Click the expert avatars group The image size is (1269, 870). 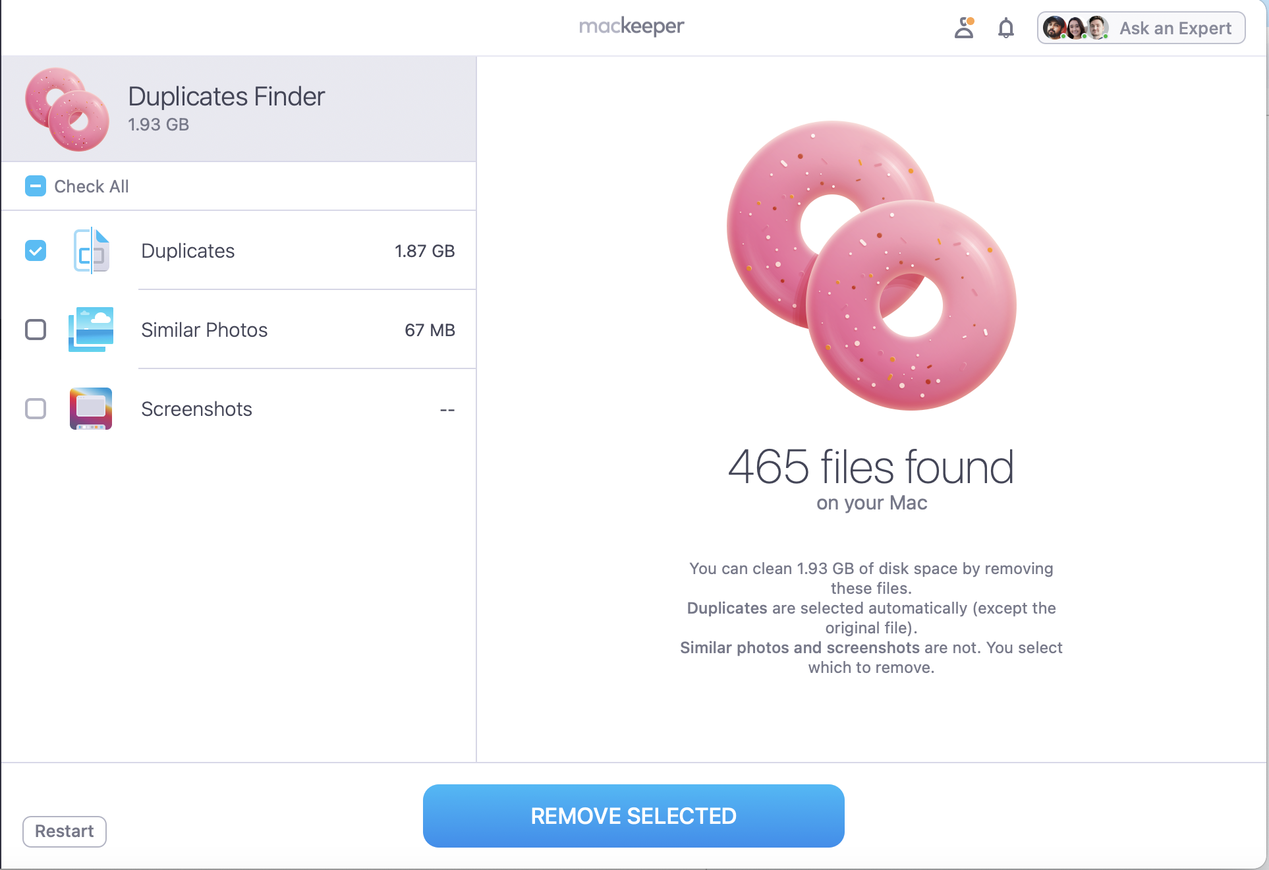pyautogui.click(x=1075, y=28)
